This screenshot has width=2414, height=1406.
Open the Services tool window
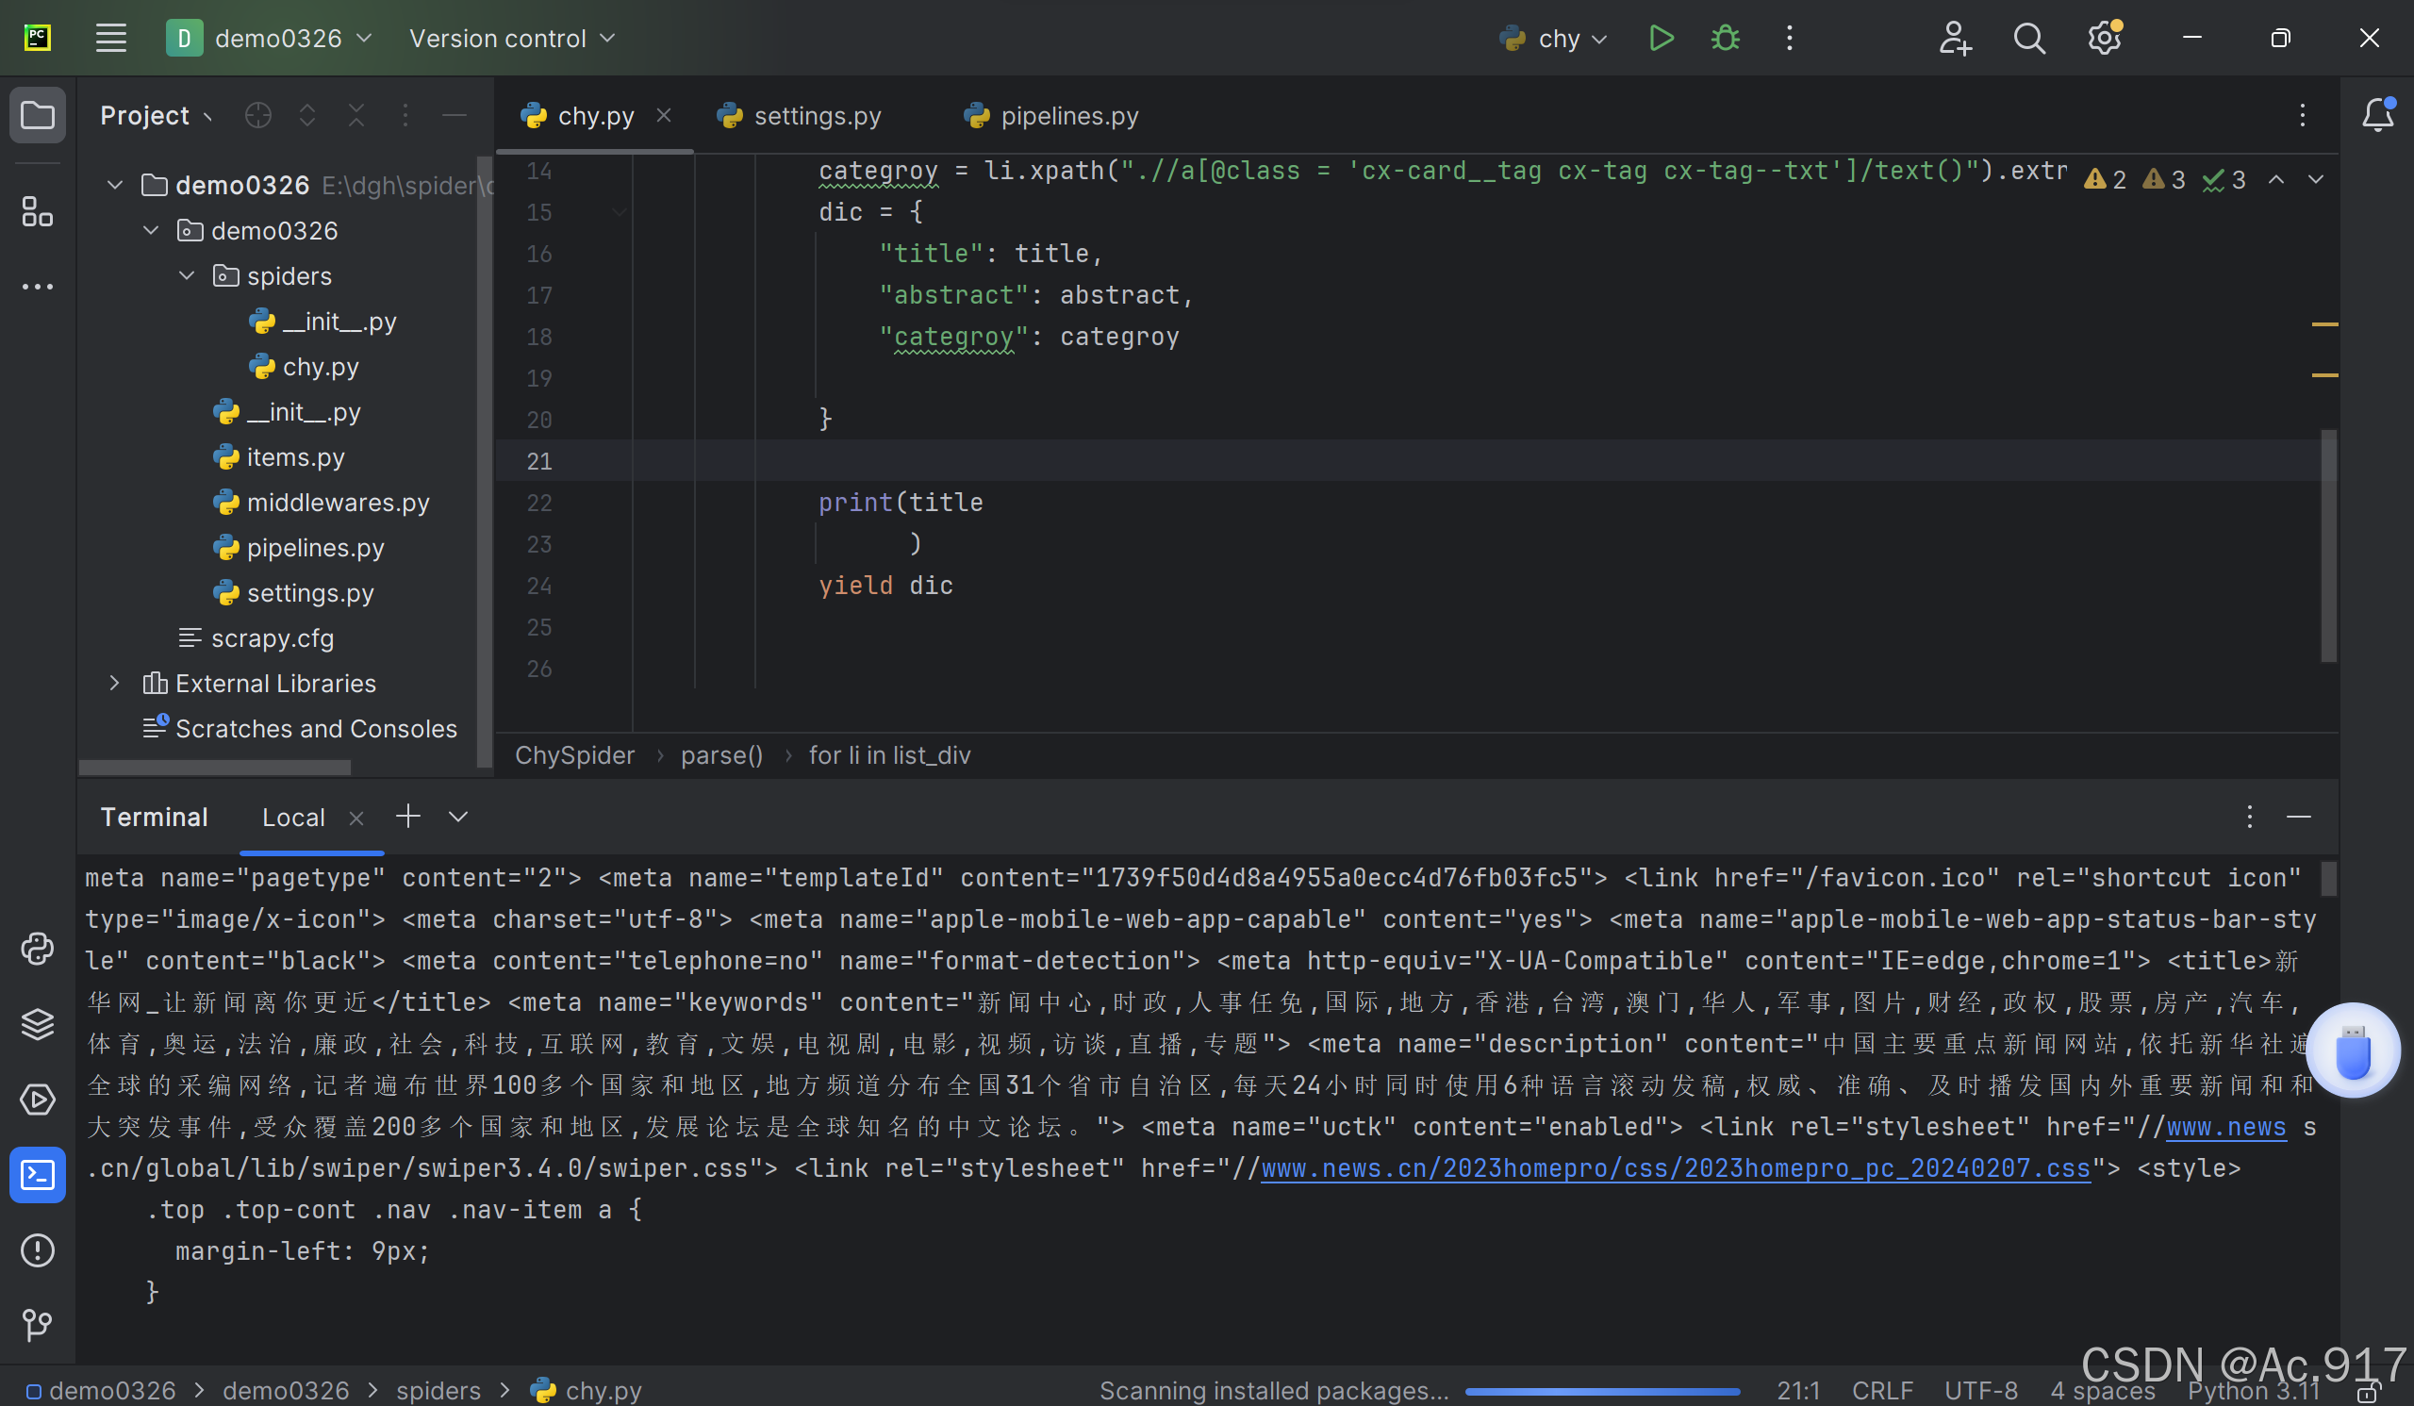38,1100
